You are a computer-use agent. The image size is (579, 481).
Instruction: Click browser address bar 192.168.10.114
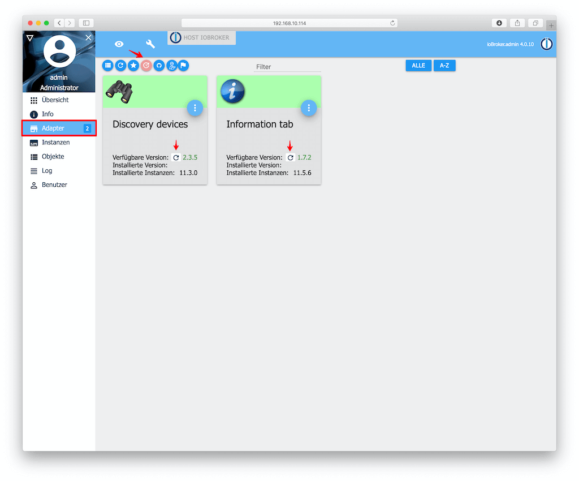(x=289, y=23)
